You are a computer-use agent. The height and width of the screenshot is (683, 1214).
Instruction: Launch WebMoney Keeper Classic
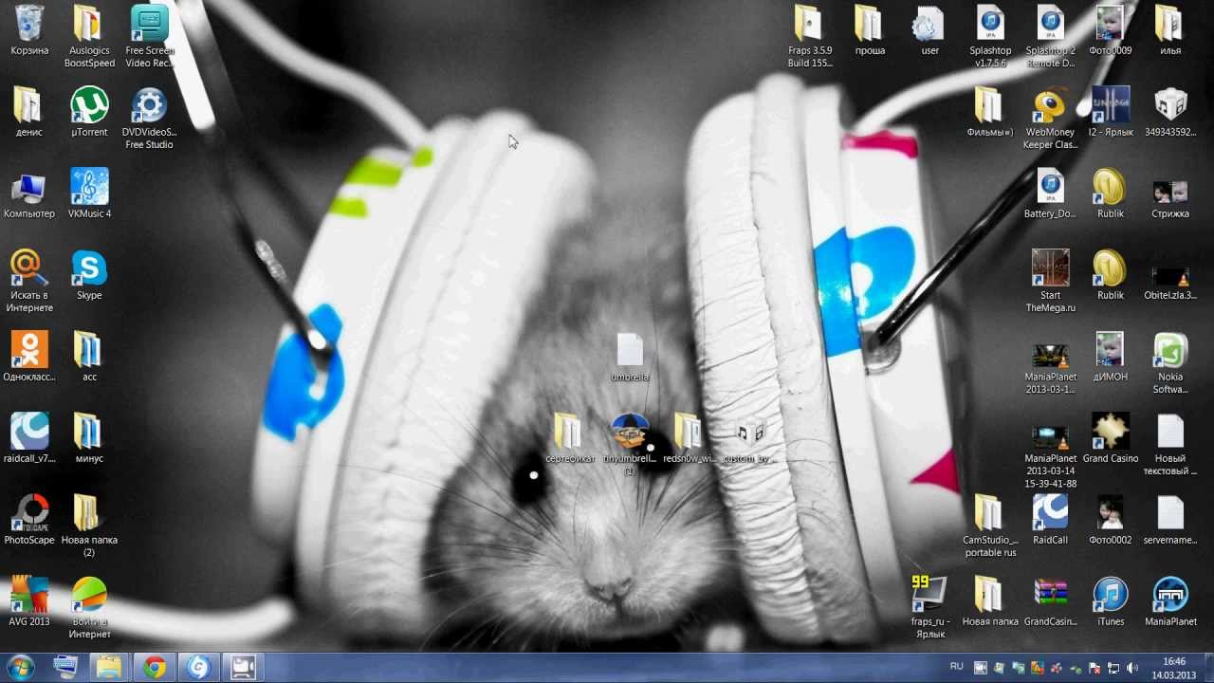pyautogui.click(x=1050, y=118)
